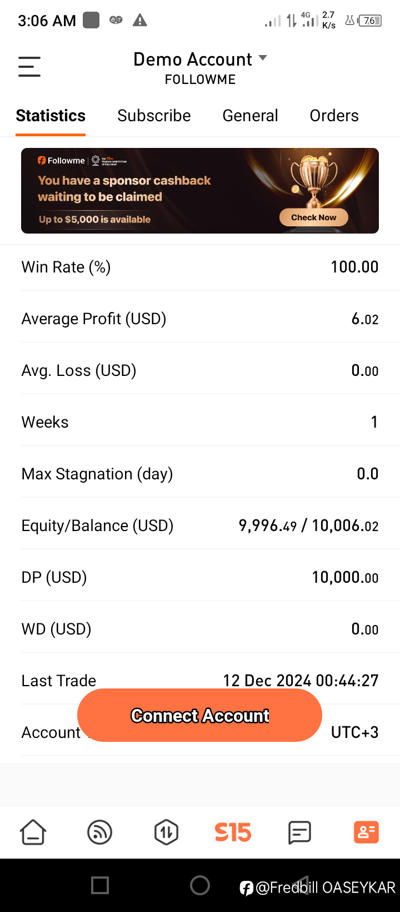Screen dimensions: 400x912
Task: Open the chat messages icon
Action: pos(299,832)
